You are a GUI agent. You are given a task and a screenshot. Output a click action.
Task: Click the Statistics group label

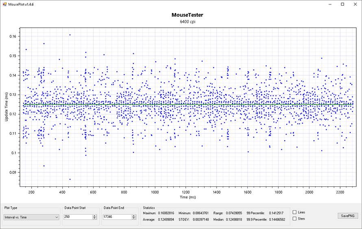click(149, 208)
